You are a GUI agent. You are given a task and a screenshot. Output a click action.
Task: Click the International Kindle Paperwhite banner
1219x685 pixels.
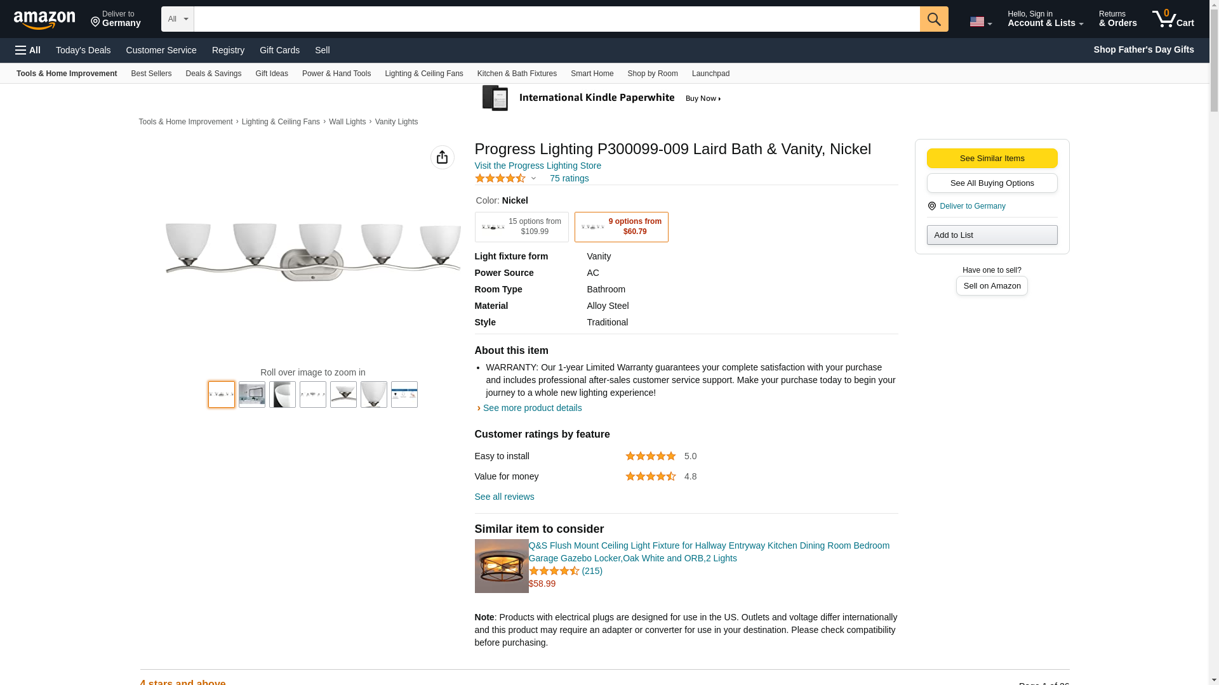pyautogui.click(x=601, y=98)
